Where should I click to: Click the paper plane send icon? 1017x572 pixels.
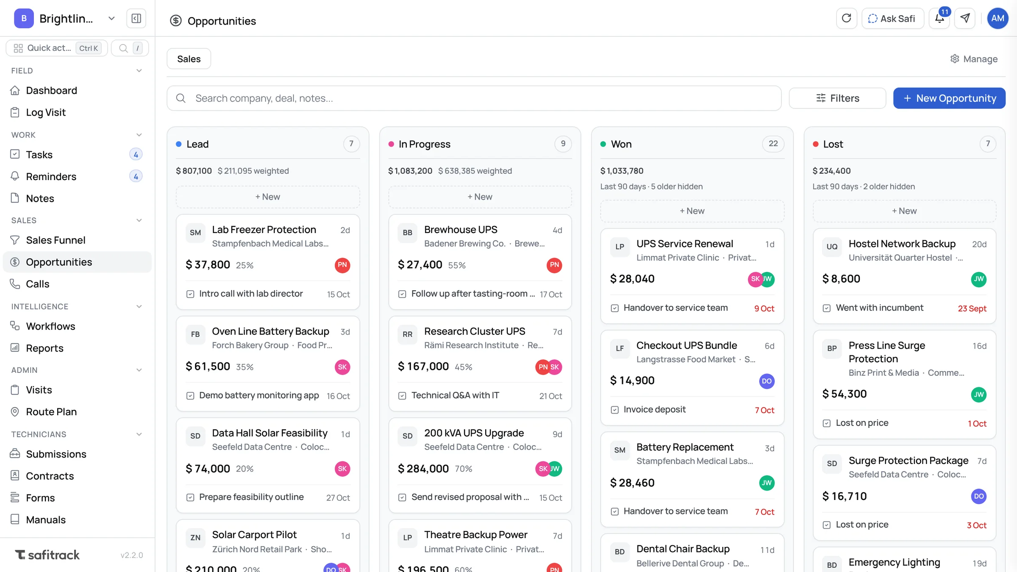(x=965, y=19)
